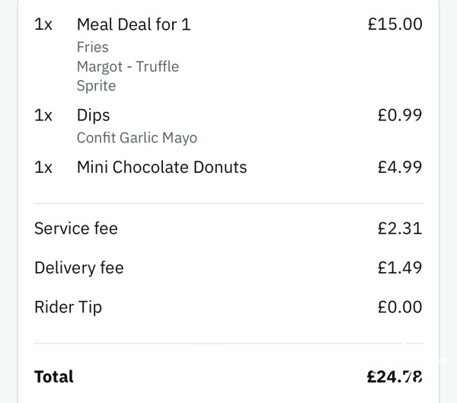The width and height of the screenshot is (457, 403).
Task: Select the Confit Garlic Mayo option
Action: pos(137,138)
